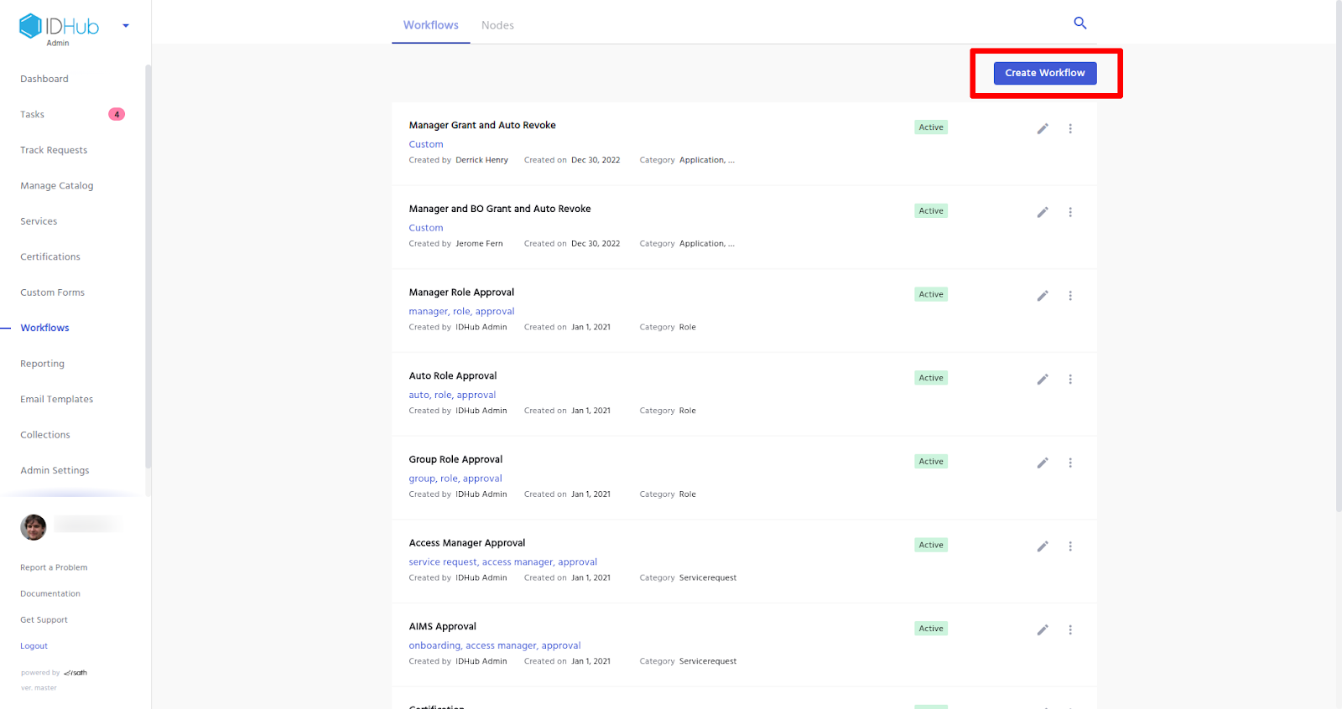Click pencil icon for Manager Role Approval
The width and height of the screenshot is (1342, 709).
click(x=1043, y=296)
